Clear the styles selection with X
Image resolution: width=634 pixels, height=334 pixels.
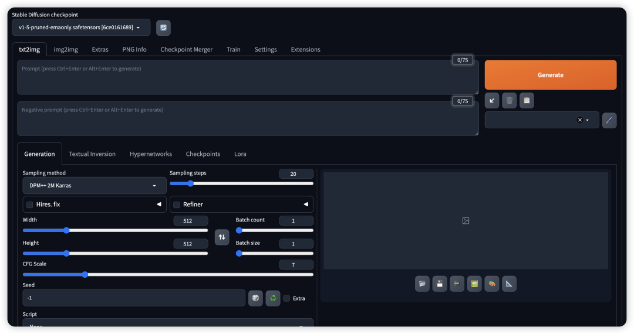(x=580, y=120)
